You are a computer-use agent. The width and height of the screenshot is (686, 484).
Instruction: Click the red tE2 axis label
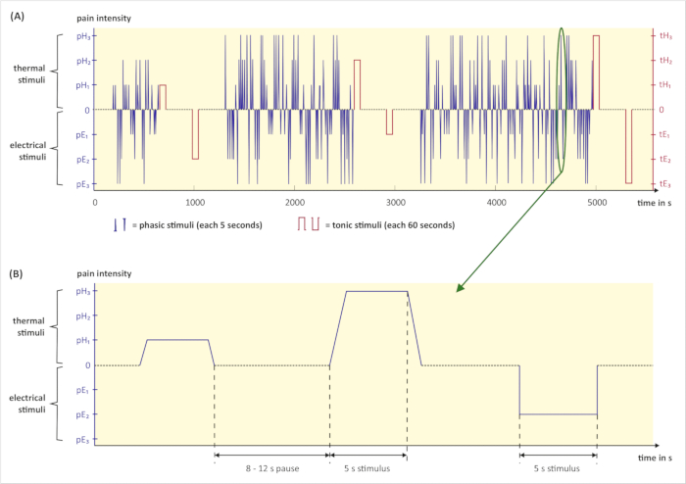(665, 159)
